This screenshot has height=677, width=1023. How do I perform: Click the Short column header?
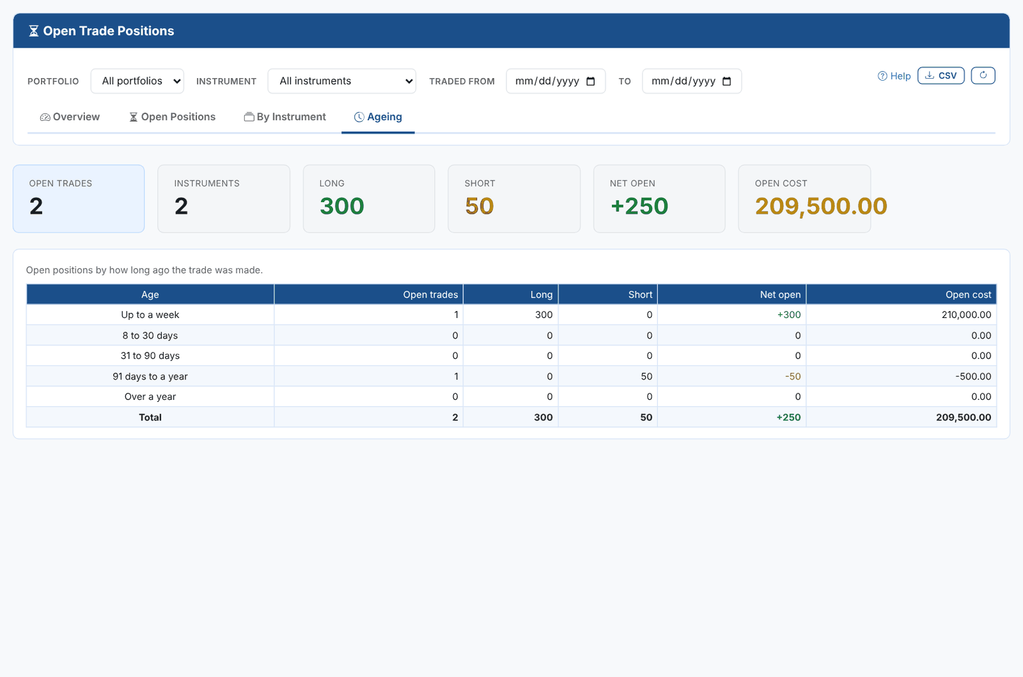pyautogui.click(x=608, y=294)
